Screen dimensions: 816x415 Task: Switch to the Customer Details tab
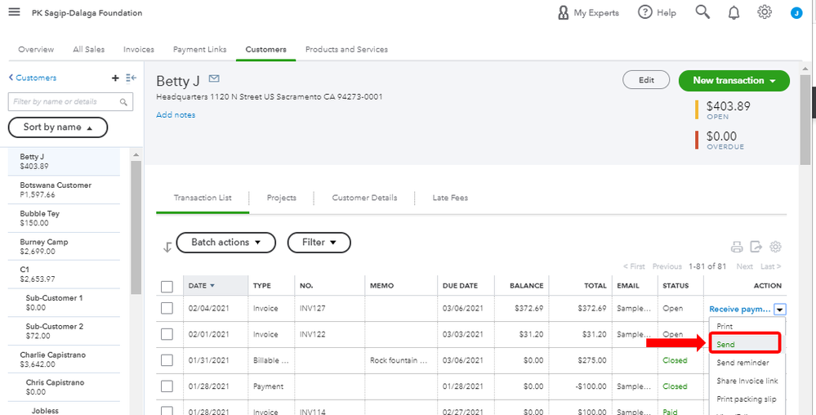[x=364, y=198]
